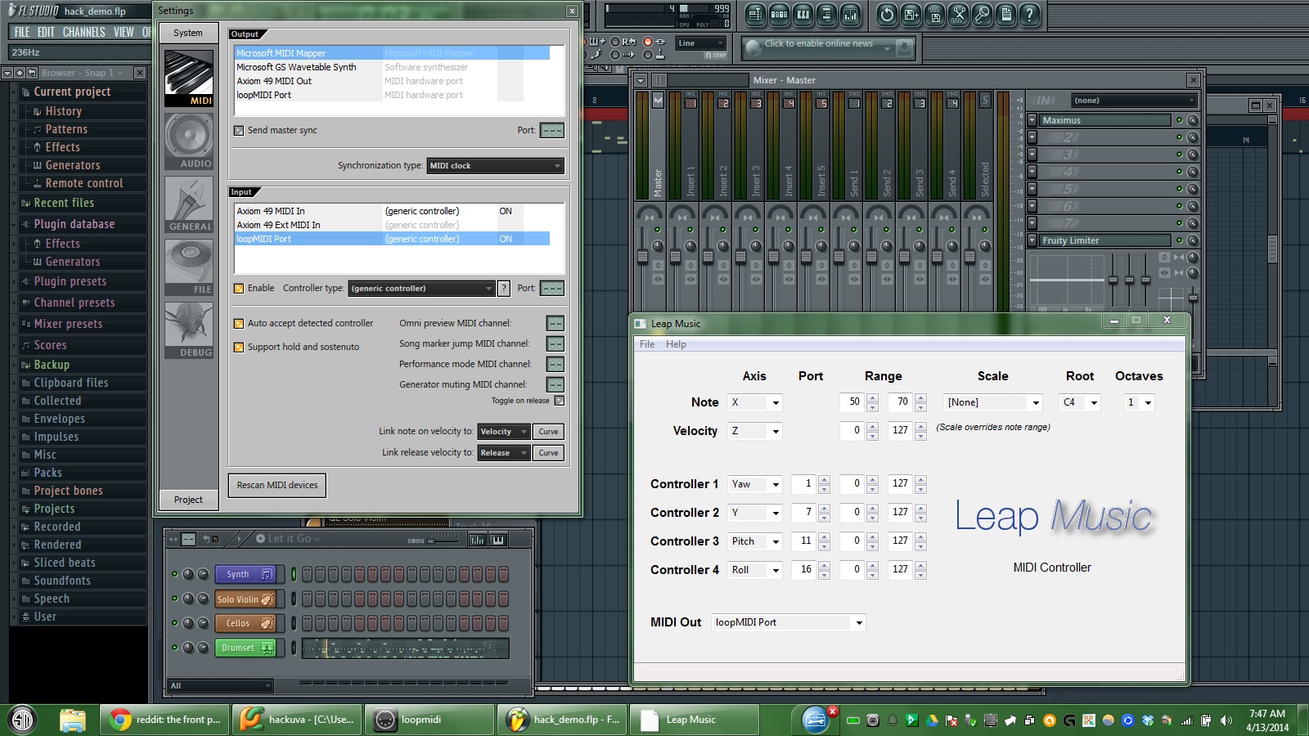Open graph editor in the step sequencer
Viewport: 1309px width, 736px height.
[478, 540]
